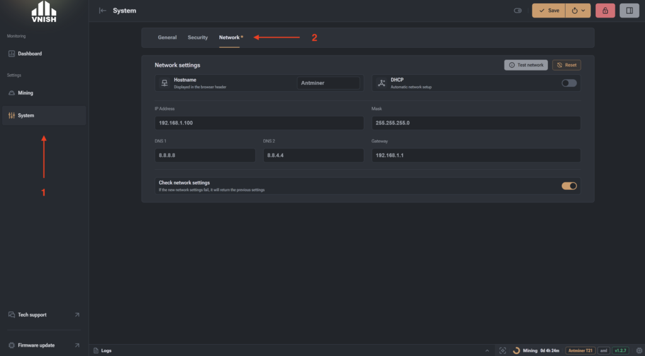Click the DNS 2 field
This screenshot has width=645, height=356.
point(314,155)
